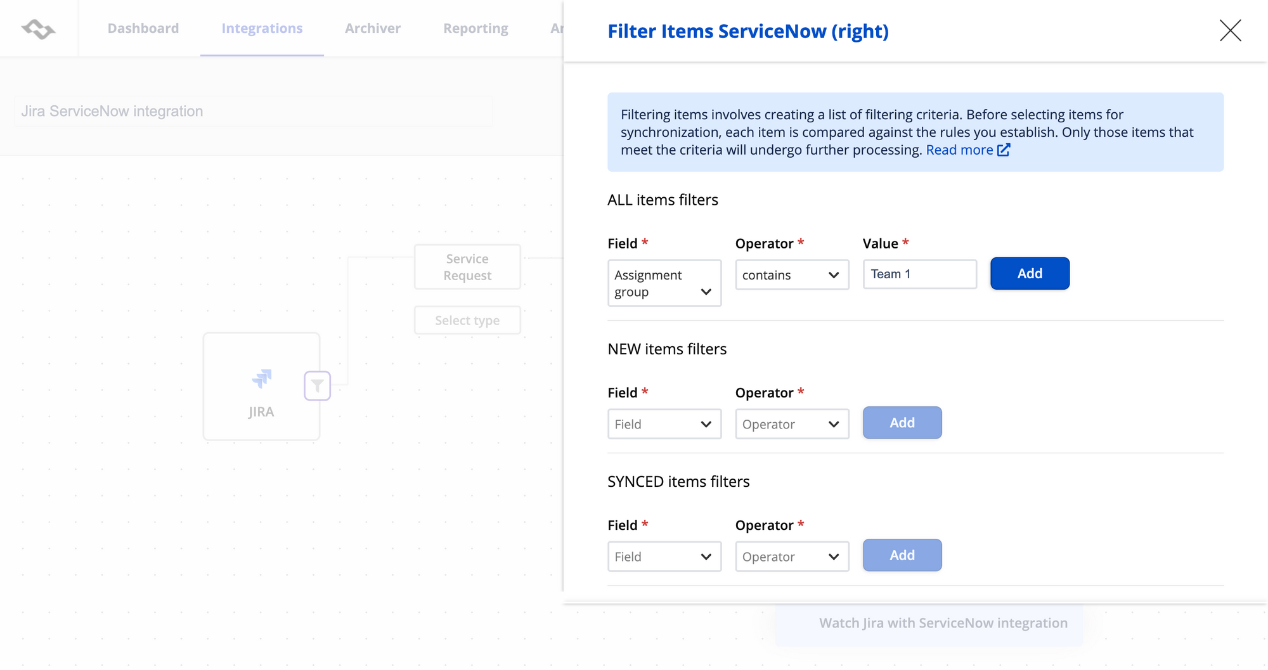Click the app logo in the top-left corner
The height and width of the screenshot is (670, 1268).
click(x=38, y=28)
